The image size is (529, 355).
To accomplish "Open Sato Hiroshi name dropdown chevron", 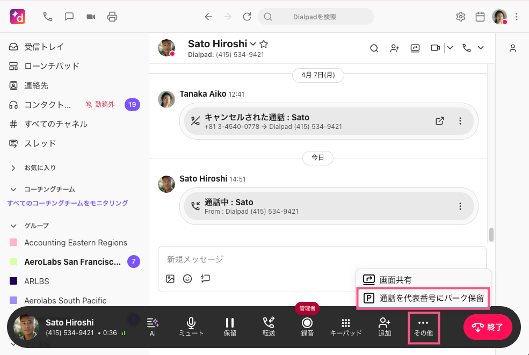I will [253, 44].
